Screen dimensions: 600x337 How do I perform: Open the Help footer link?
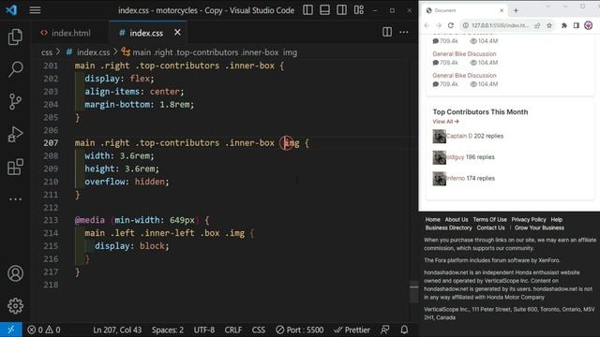coord(556,220)
